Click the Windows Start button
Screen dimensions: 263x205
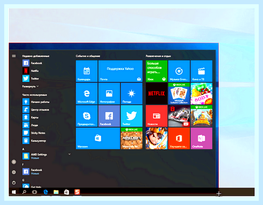click(14, 192)
